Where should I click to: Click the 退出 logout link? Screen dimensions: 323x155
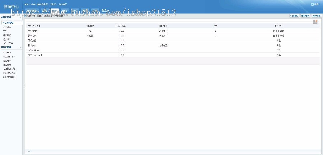[53, 4]
